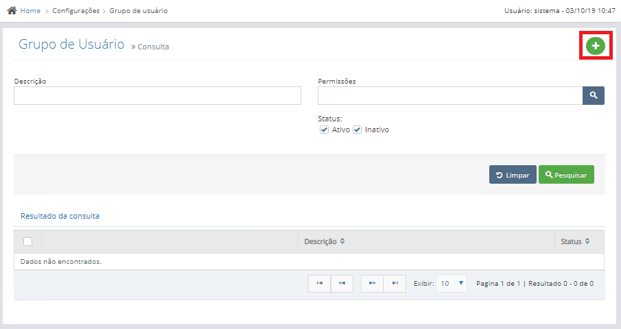Image resolution: width=621 pixels, height=329 pixels.
Task: Click the Usuário: sistema timestamp text
Action: click(x=560, y=11)
